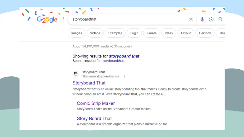
Task: Open the Comic Strip Maker sitelink
Action: [x=96, y=103]
